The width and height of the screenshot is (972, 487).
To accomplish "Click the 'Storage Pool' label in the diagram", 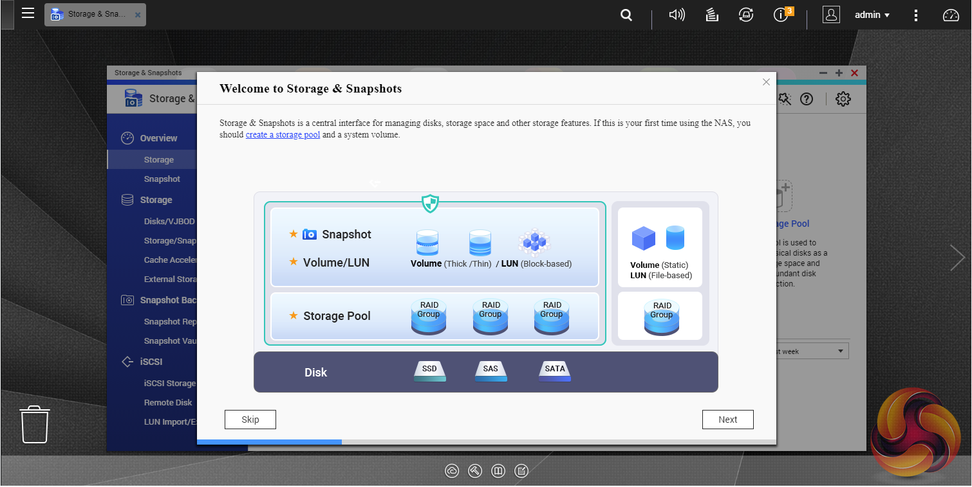I will point(337,316).
